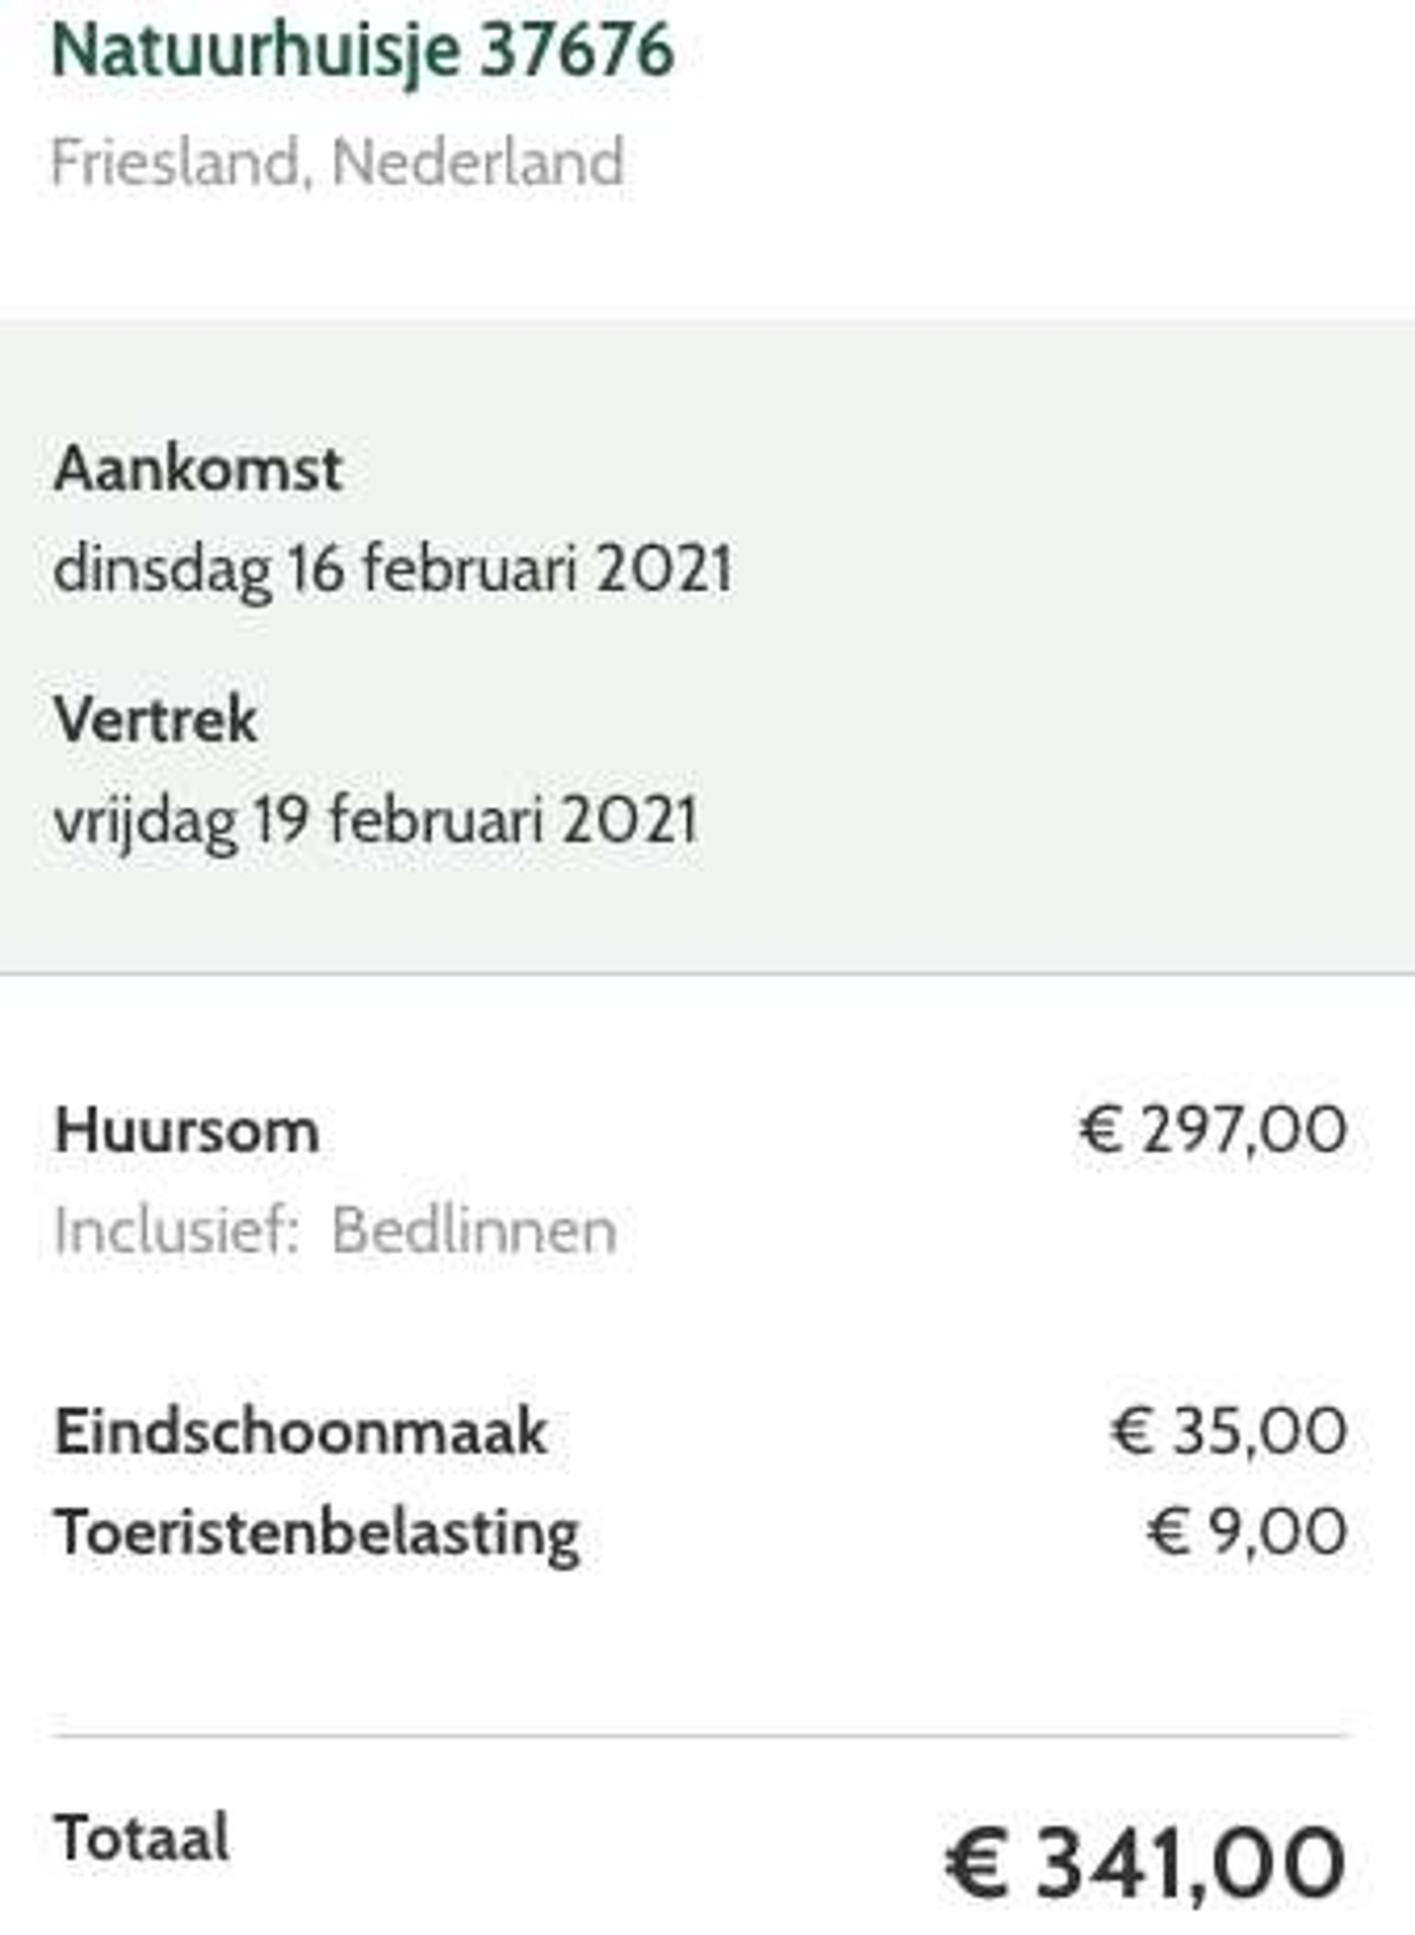Click the Totaal label
Viewport: 1415px width, 1935px height.
click(141, 1837)
